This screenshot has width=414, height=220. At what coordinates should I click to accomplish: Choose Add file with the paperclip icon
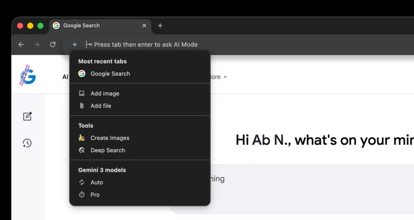(x=100, y=106)
